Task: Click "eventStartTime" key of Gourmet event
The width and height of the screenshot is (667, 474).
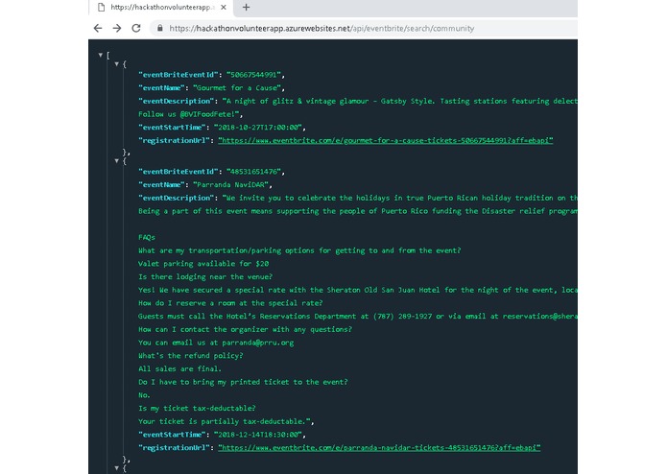Action: [x=172, y=128]
